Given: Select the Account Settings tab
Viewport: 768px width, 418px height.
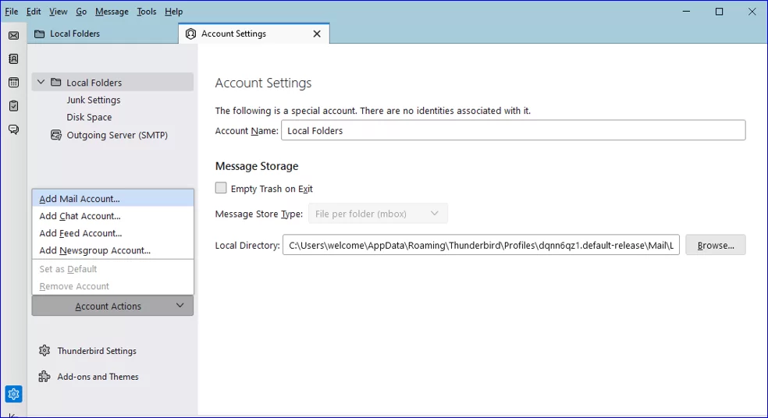Looking at the screenshot, I should tap(254, 34).
